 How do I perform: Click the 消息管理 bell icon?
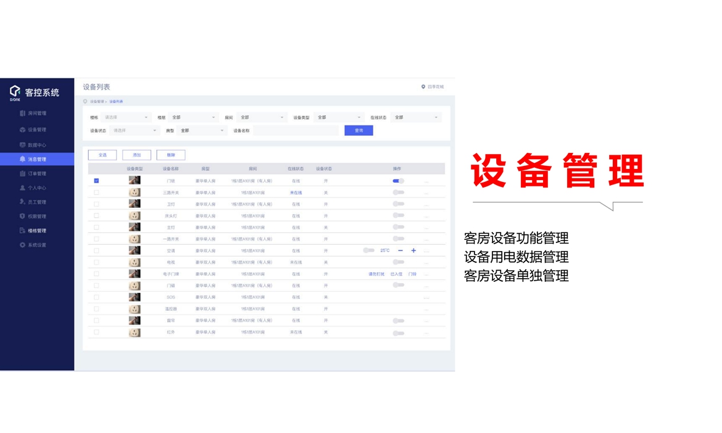pyautogui.click(x=23, y=159)
